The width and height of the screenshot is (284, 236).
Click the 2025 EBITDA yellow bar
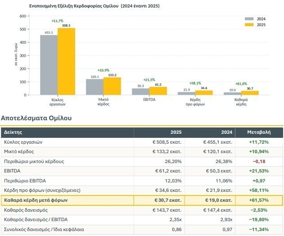click(158, 91)
